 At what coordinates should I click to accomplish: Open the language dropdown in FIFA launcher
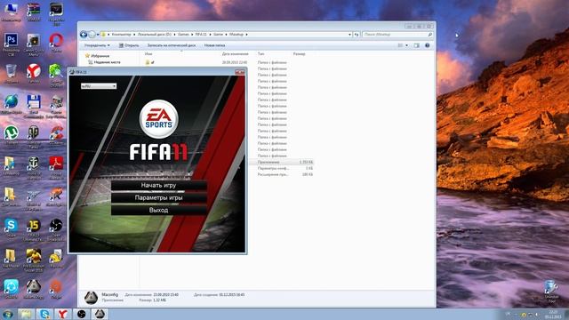click(99, 86)
